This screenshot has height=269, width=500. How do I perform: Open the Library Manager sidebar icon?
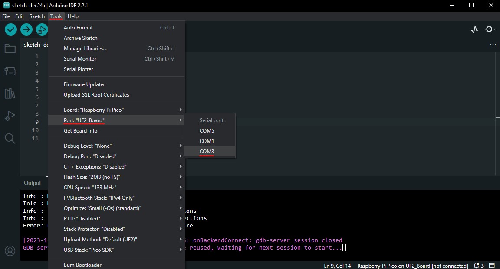[10, 94]
